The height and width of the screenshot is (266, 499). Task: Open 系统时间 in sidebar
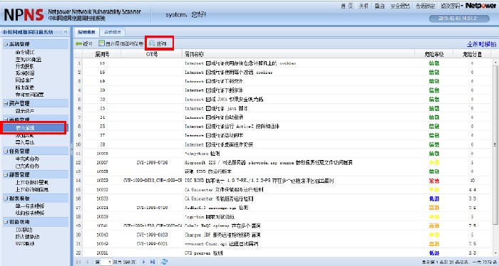tap(24, 73)
